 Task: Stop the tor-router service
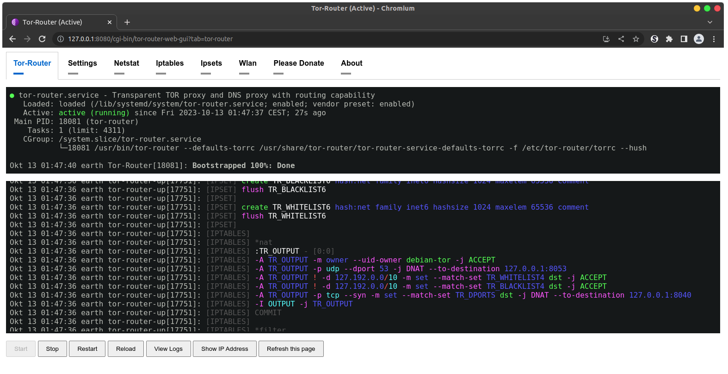tap(52, 349)
